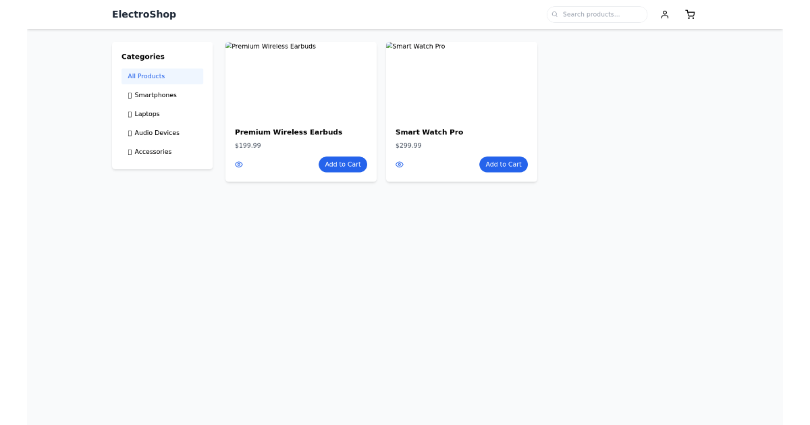
Task: Select the Laptops category icon
Action: pyautogui.click(x=130, y=114)
